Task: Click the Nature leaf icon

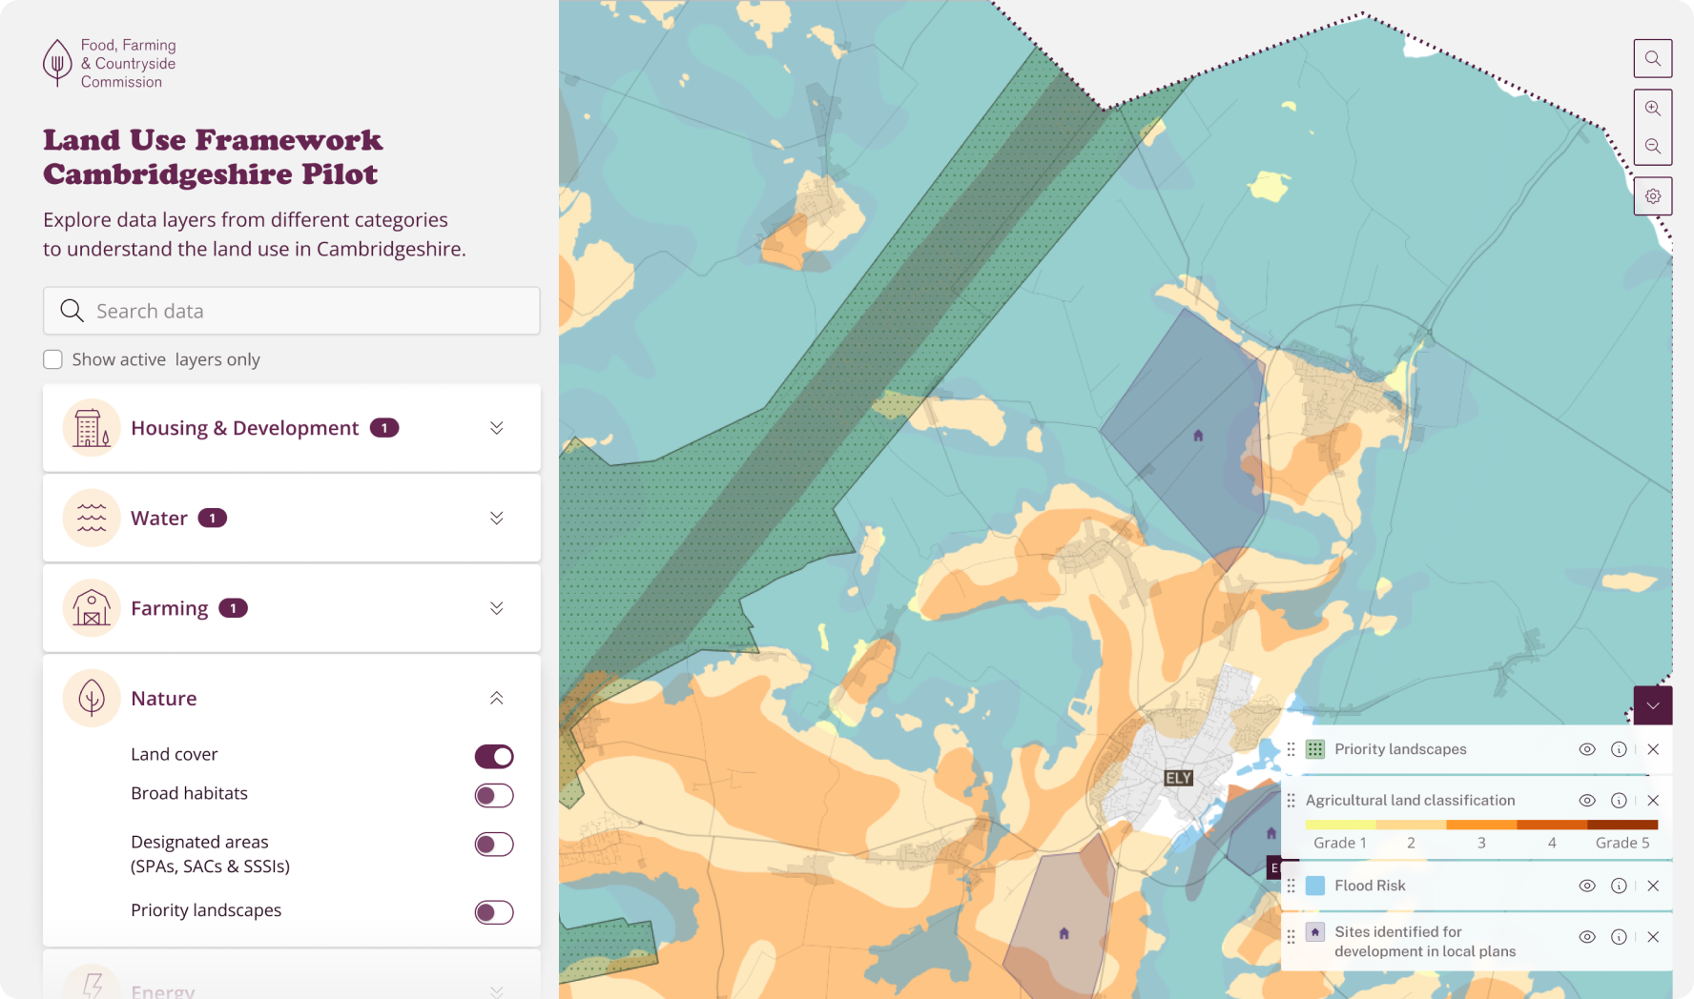Action: click(91, 698)
